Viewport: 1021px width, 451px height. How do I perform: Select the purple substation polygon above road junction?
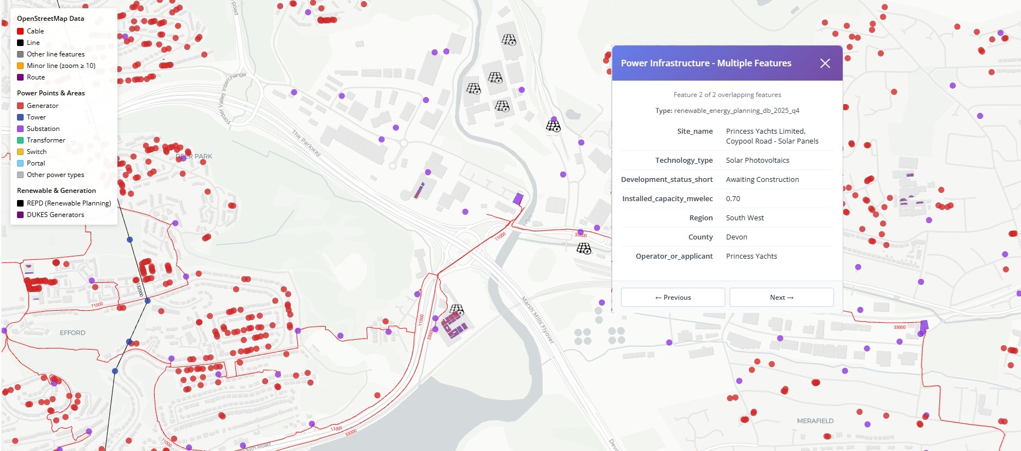[518, 198]
